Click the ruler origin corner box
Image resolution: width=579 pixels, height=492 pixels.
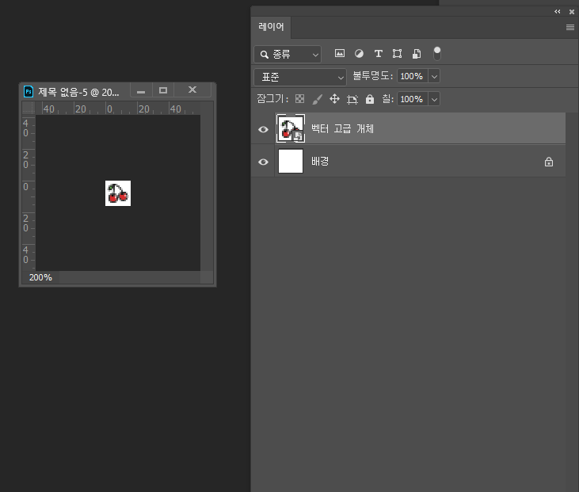29,109
